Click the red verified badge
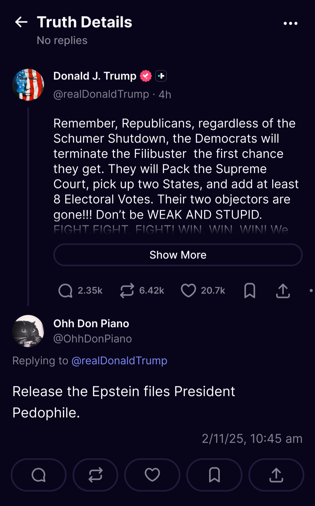 click(146, 76)
